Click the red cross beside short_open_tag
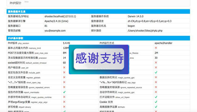The width and height of the screenshot is (197, 112). point(64,82)
